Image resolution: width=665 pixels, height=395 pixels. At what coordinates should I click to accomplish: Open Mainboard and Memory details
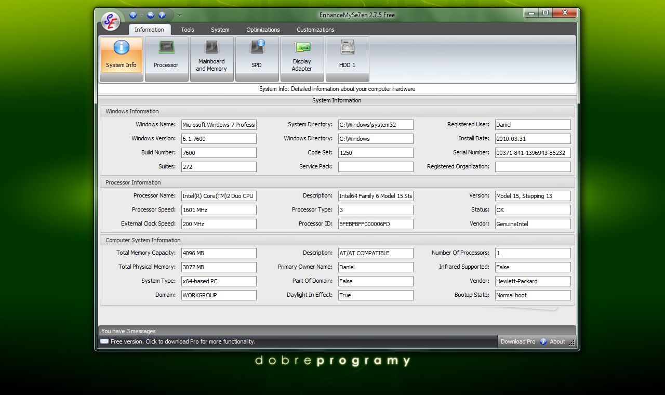click(211, 59)
